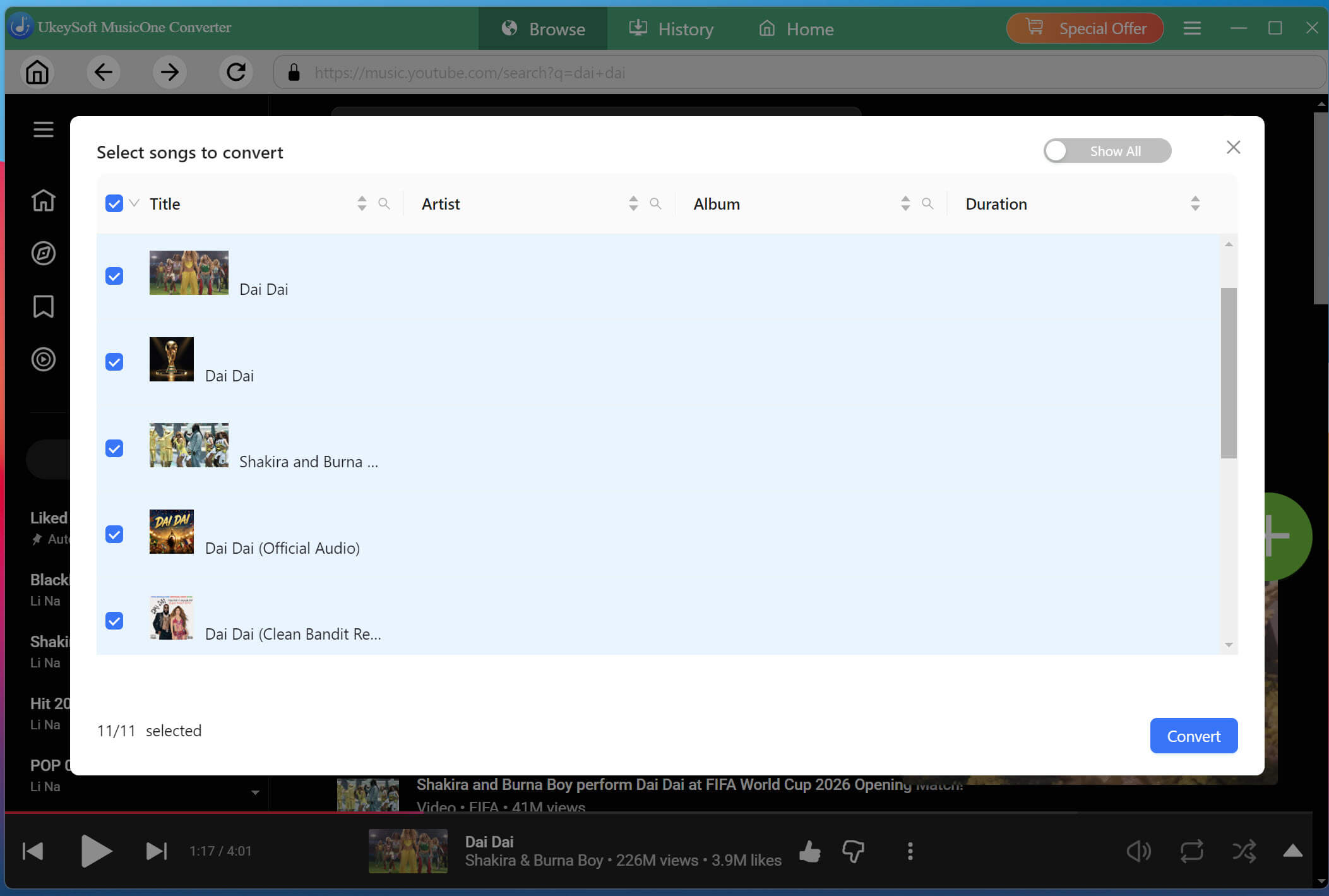Sort by Title column arrows
This screenshot has width=1329, height=896.
pyautogui.click(x=362, y=203)
